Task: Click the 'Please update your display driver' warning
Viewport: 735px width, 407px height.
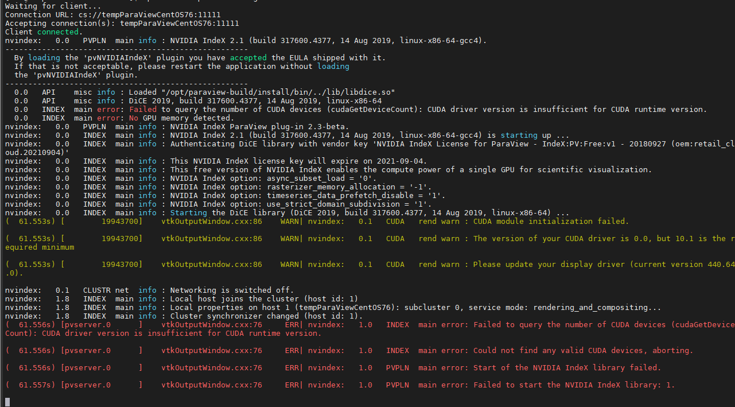Action: coord(370,264)
